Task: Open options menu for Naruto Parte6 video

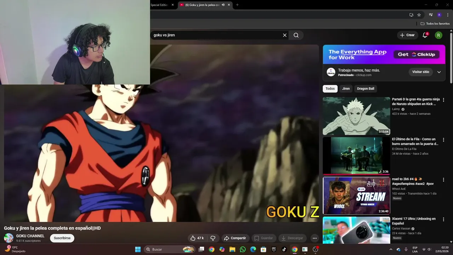Action: [x=443, y=100]
